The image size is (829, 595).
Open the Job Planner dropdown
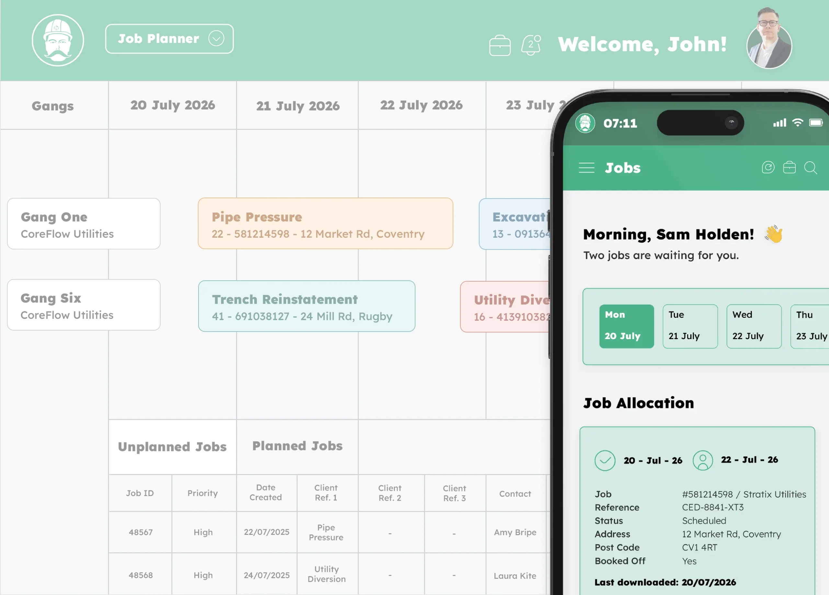169,39
